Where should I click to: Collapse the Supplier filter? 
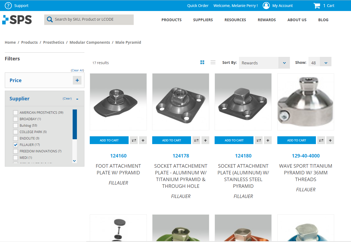pyautogui.click(x=77, y=99)
